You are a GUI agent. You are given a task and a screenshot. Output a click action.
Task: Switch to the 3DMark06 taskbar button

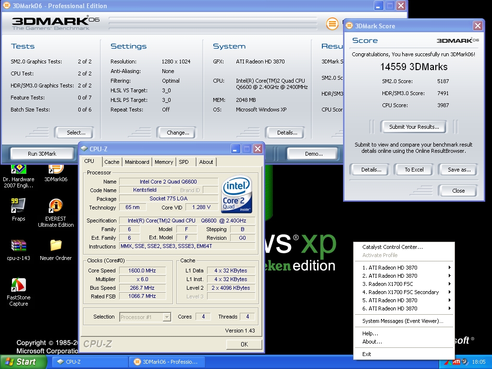167,362
